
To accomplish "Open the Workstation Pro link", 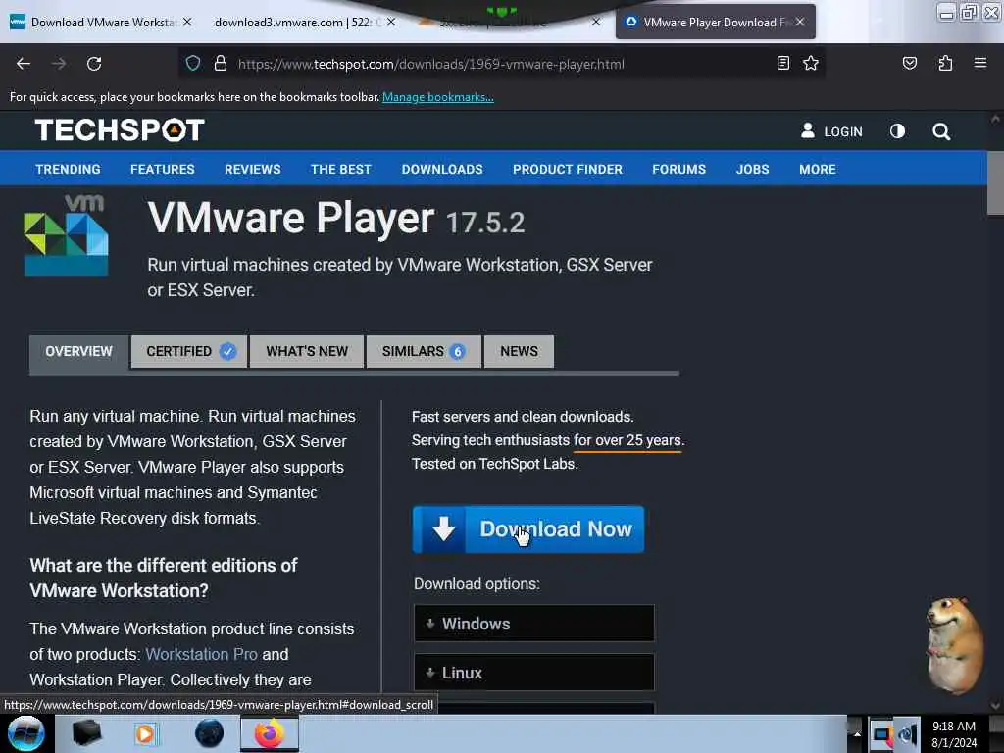I will 201,654.
